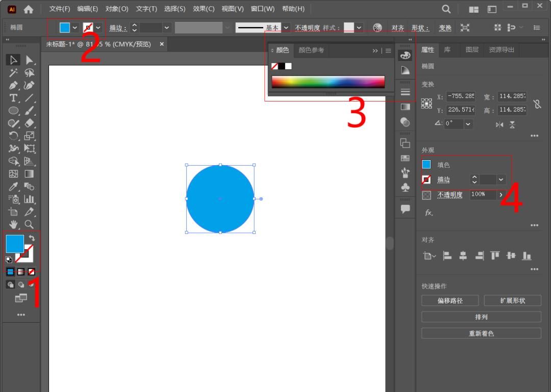
Task: Select the Lasso tool
Action: pyautogui.click(x=29, y=73)
